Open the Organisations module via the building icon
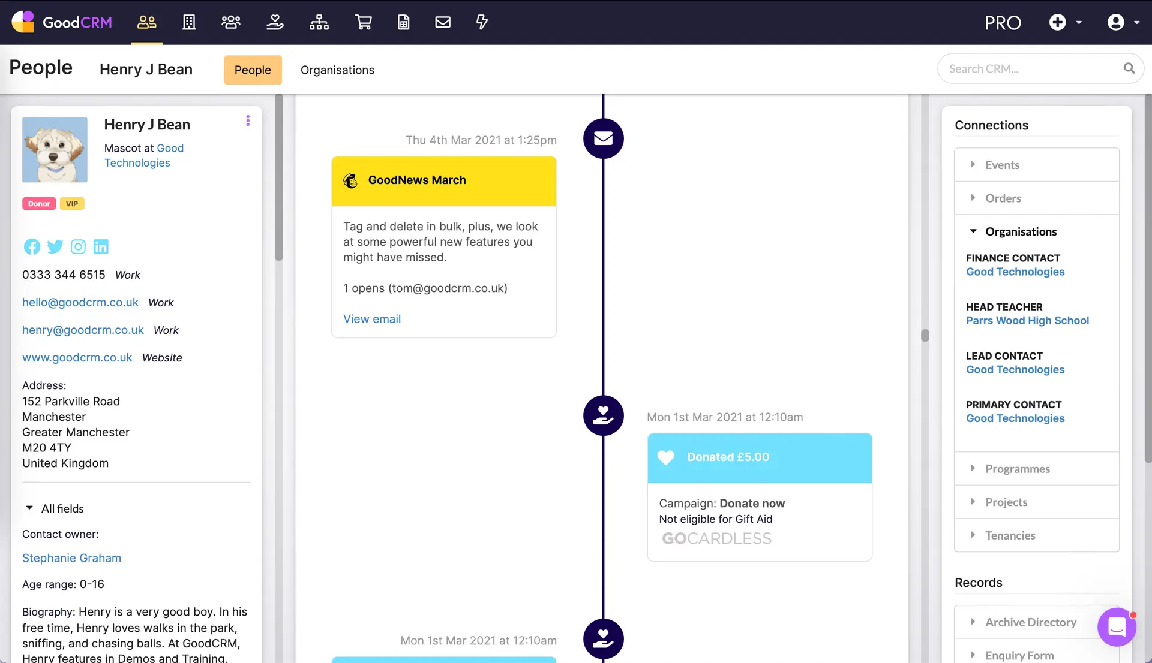1152x663 pixels. point(189,22)
